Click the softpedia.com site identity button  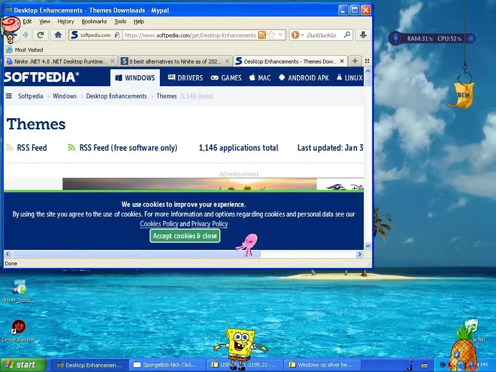pos(95,35)
